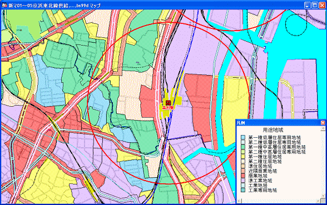
Task: Click the 商業地域 red swatch
Action: click(x=243, y=176)
